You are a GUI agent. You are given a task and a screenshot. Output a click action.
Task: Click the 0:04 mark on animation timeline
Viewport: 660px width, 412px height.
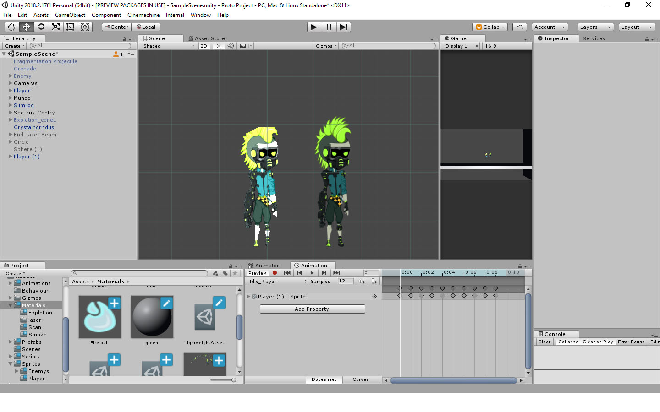pos(449,272)
